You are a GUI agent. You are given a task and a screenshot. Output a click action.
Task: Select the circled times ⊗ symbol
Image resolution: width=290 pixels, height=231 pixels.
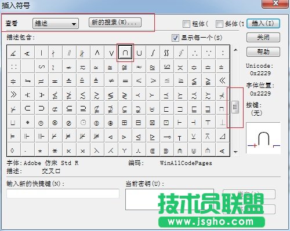click(55, 122)
